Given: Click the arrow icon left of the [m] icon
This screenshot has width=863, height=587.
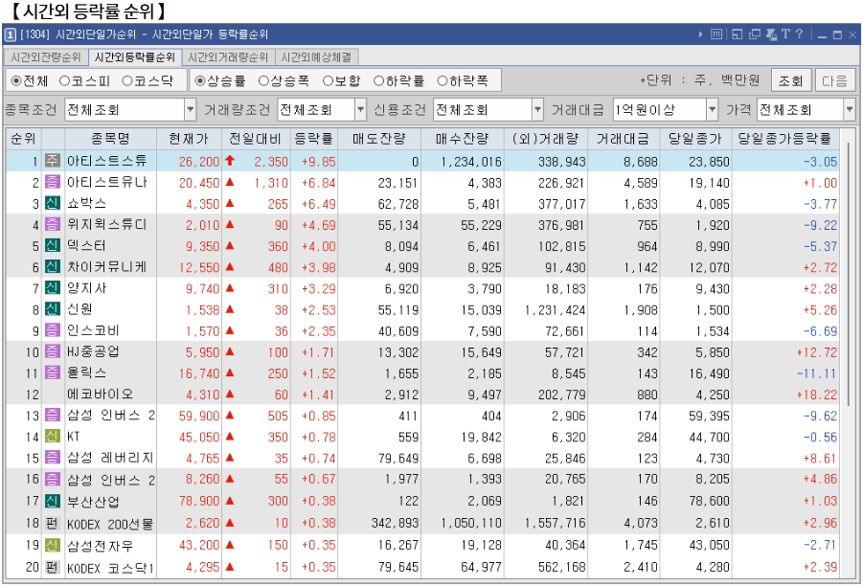Looking at the screenshot, I should tap(700, 34).
